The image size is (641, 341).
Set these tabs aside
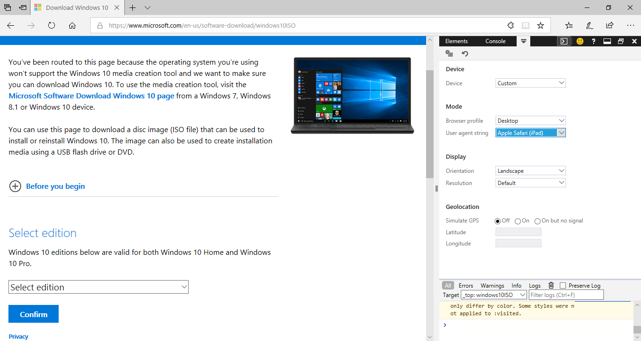tap(23, 7)
